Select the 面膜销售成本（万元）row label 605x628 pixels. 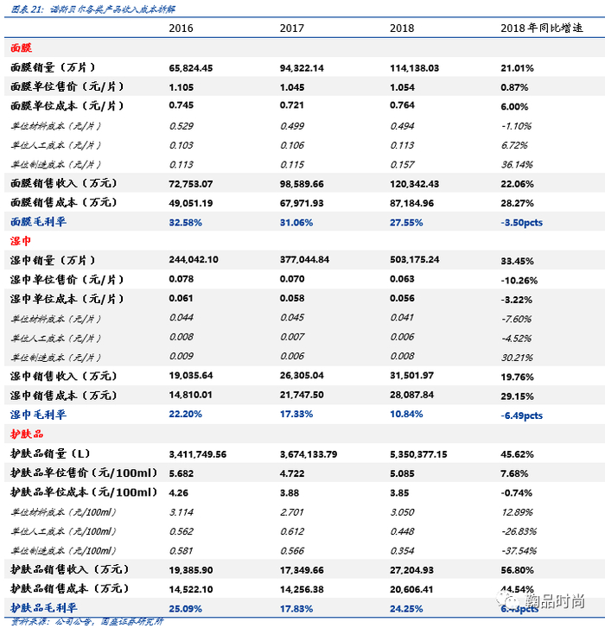pyautogui.click(x=64, y=202)
